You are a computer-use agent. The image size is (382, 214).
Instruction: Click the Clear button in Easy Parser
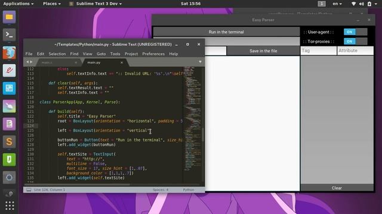click(337, 188)
